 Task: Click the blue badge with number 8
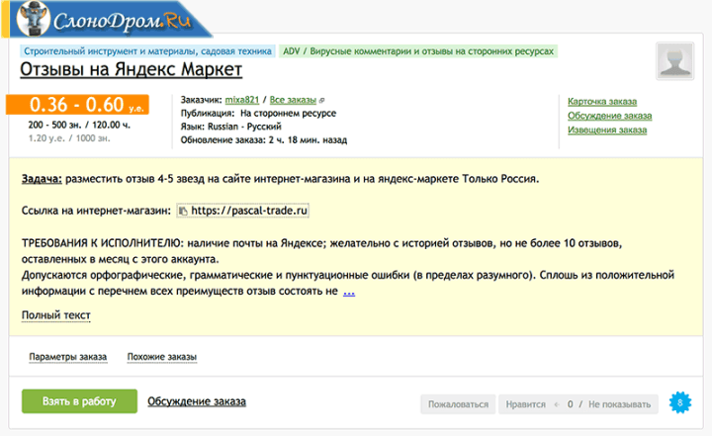[x=679, y=402]
